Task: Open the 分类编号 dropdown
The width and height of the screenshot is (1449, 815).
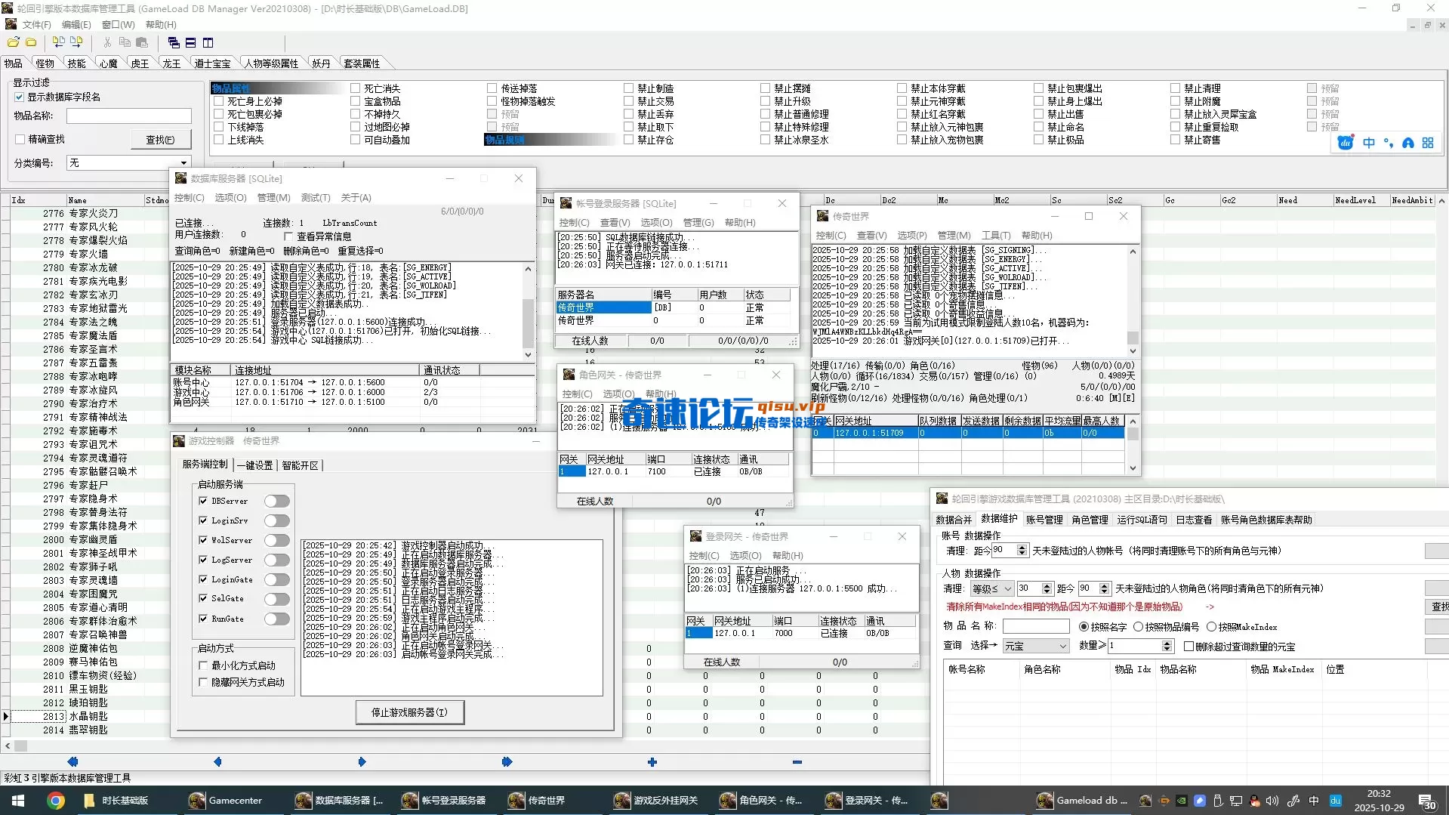Action: pyautogui.click(x=183, y=162)
